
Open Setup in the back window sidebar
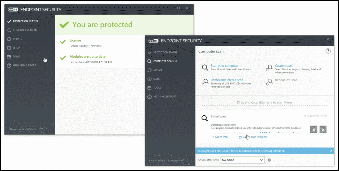tap(16, 48)
